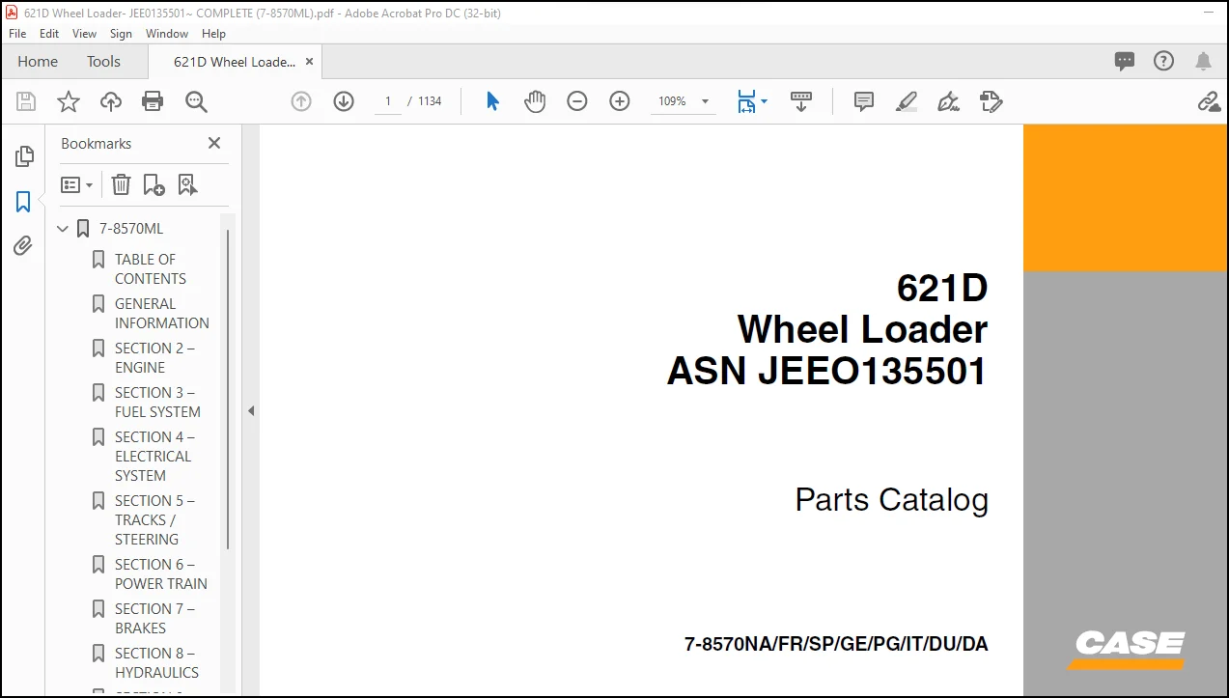Go to next page arrow
Viewport: 1229px width, 698px height.
point(344,101)
